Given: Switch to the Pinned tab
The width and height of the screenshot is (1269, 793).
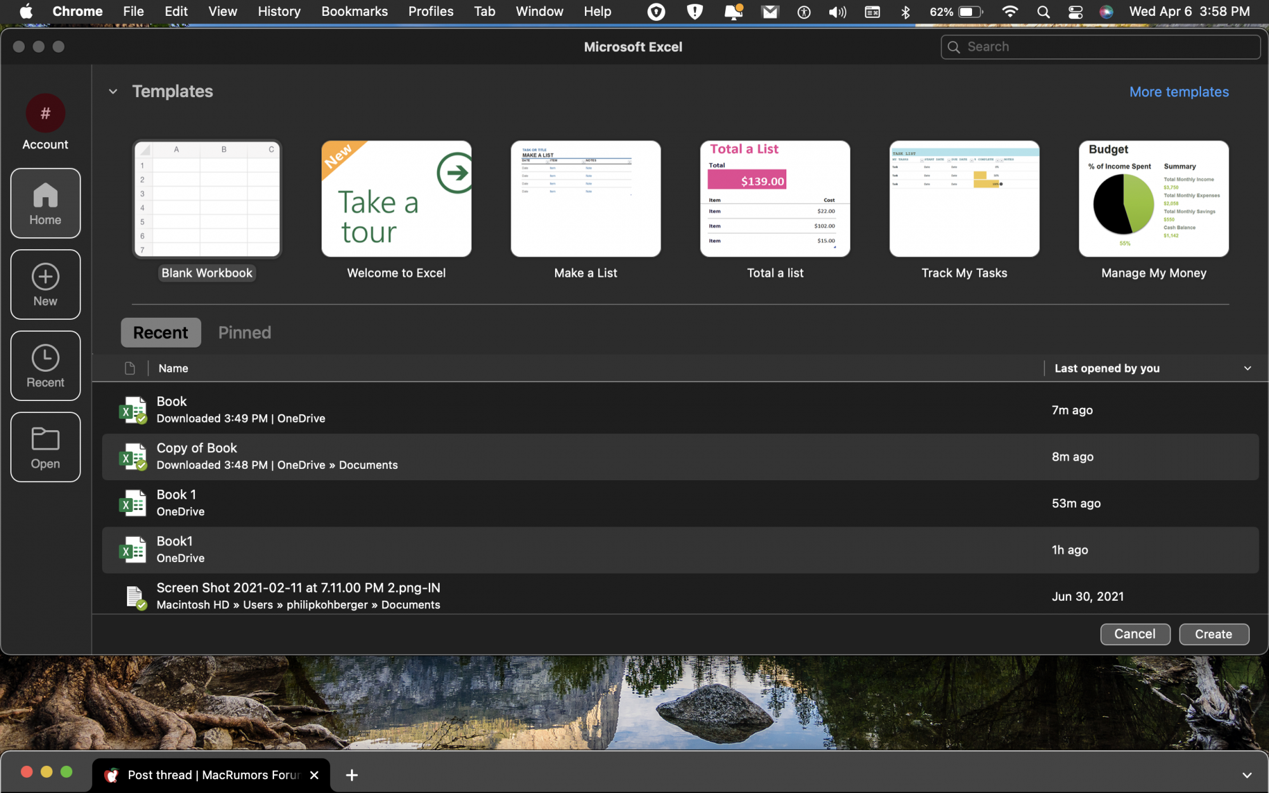Looking at the screenshot, I should (244, 332).
